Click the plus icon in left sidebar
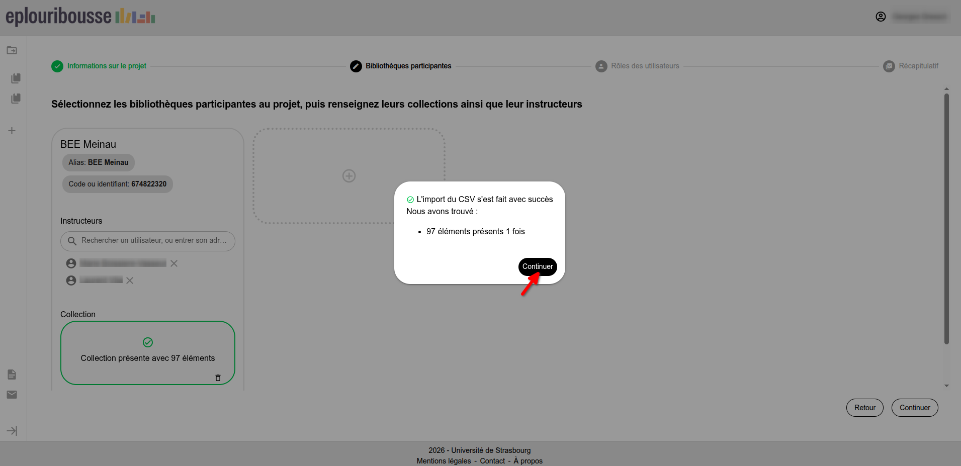961x466 pixels. tap(12, 131)
